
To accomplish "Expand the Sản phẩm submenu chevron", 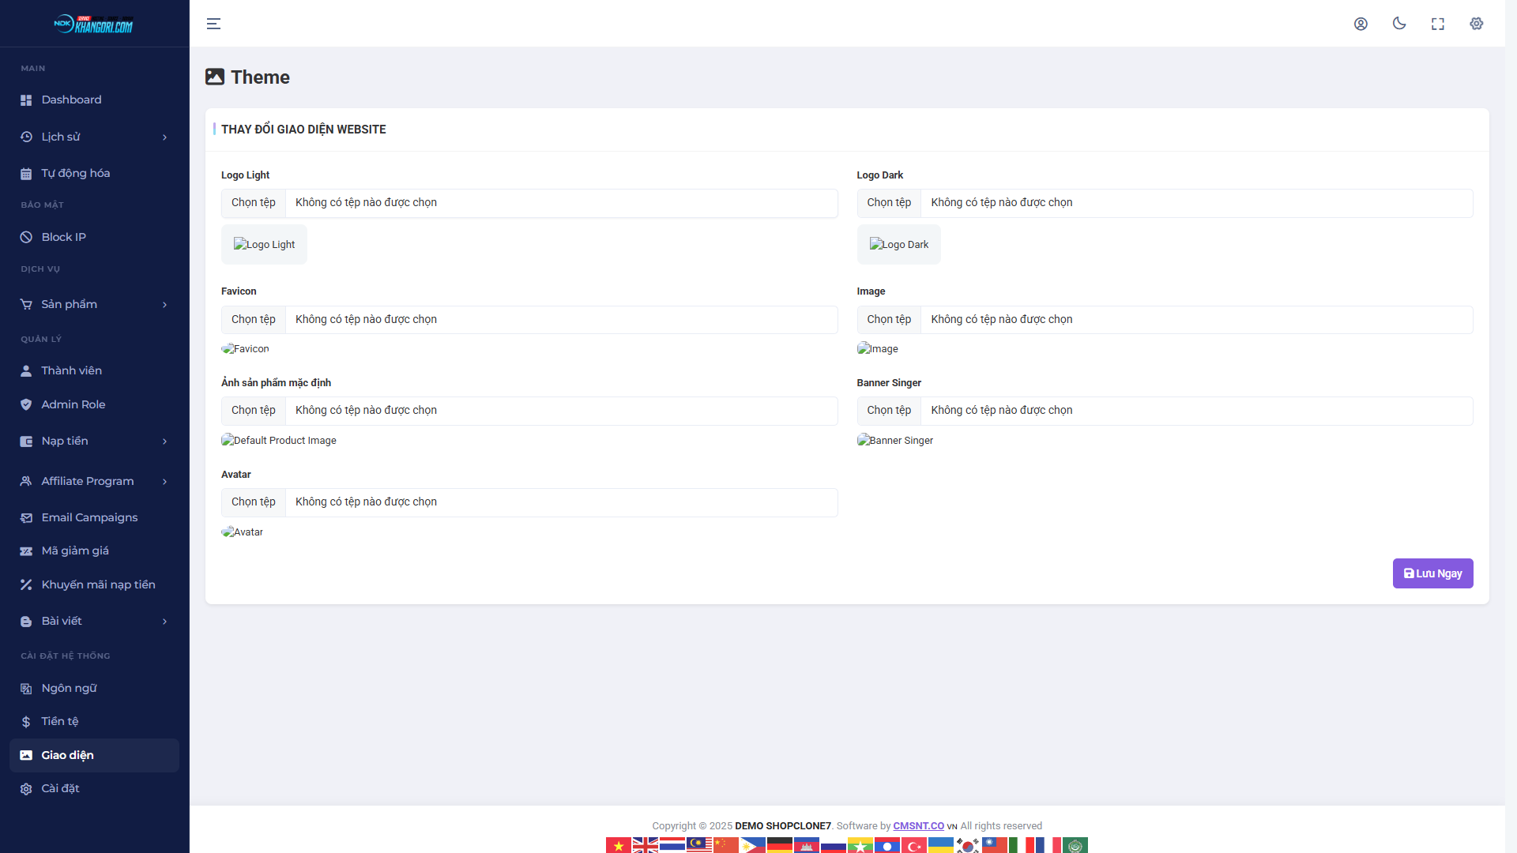I will point(164,305).
